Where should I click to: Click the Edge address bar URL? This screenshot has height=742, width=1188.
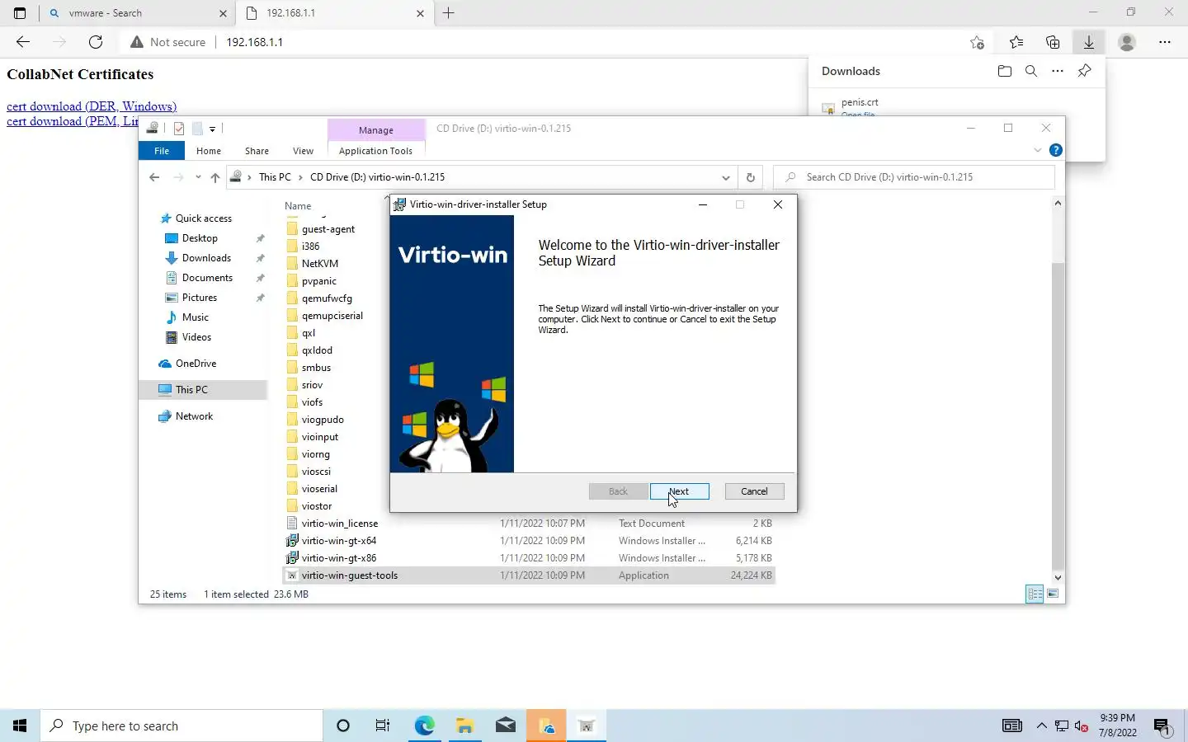pos(255,42)
